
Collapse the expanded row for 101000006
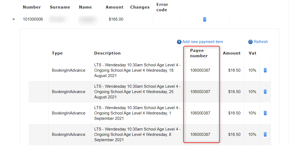tap(14, 19)
